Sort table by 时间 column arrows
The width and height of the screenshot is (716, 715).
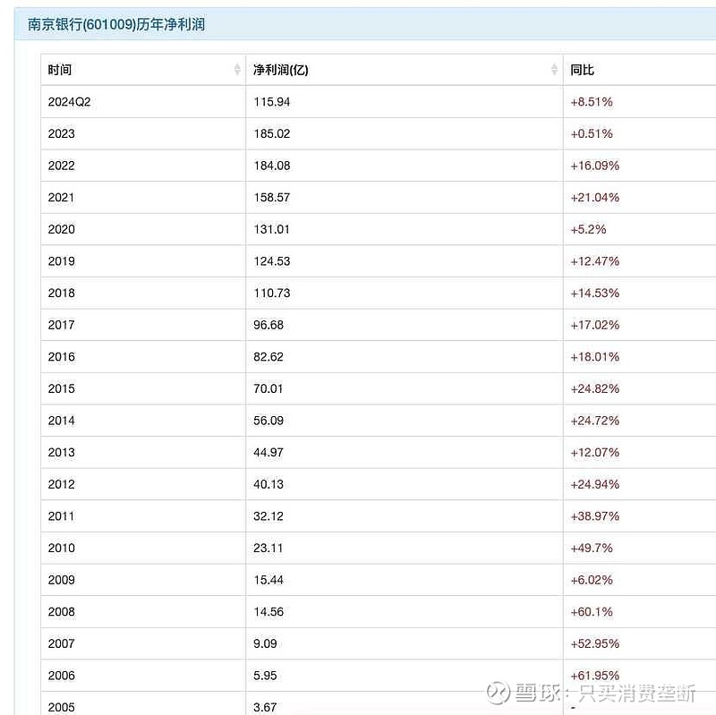pyautogui.click(x=237, y=70)
